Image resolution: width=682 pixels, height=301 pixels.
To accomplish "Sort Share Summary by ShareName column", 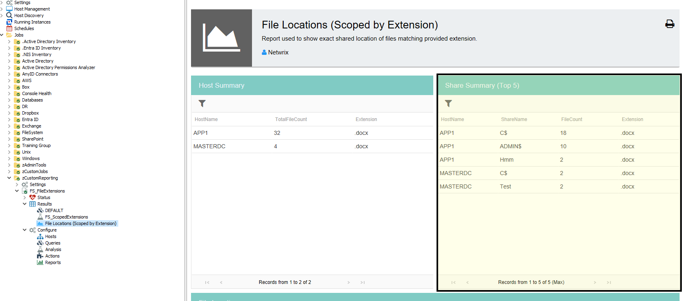I will point(514,119).
